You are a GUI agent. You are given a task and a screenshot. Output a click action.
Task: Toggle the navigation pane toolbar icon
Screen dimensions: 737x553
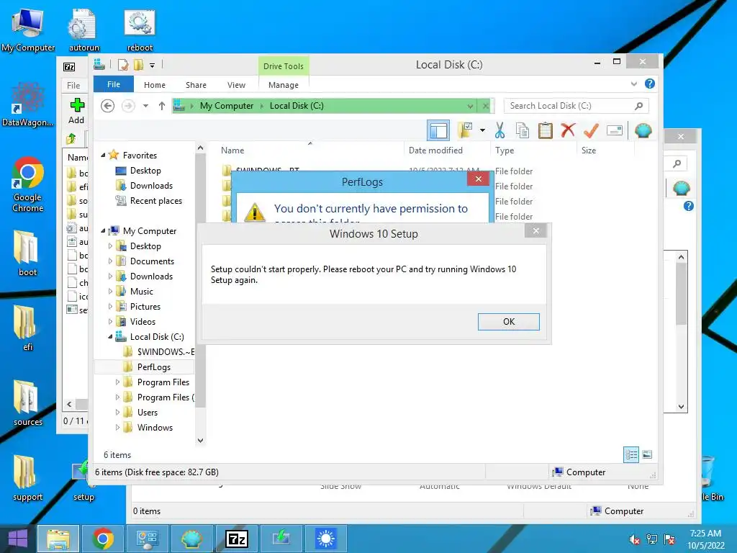pos(438,130)
